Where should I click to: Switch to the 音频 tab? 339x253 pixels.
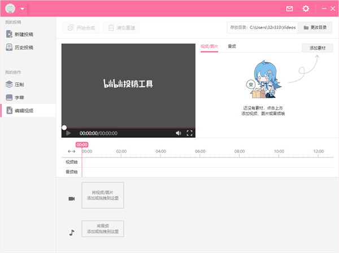(x=232, y=46)
